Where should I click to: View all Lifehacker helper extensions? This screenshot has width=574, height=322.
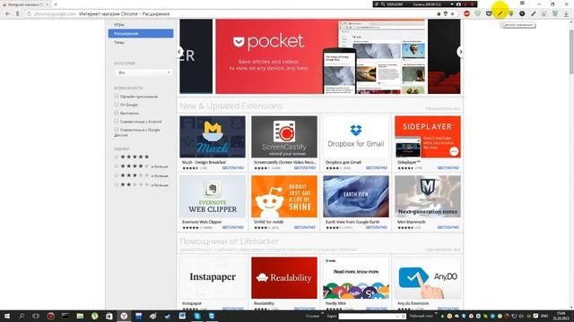pos(442,250)
